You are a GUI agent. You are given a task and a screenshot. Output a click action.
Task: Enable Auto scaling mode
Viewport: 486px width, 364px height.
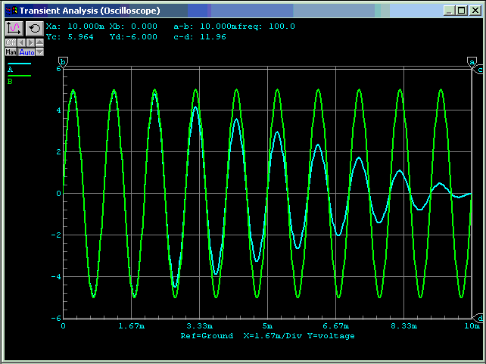click(x=26, y=52)
